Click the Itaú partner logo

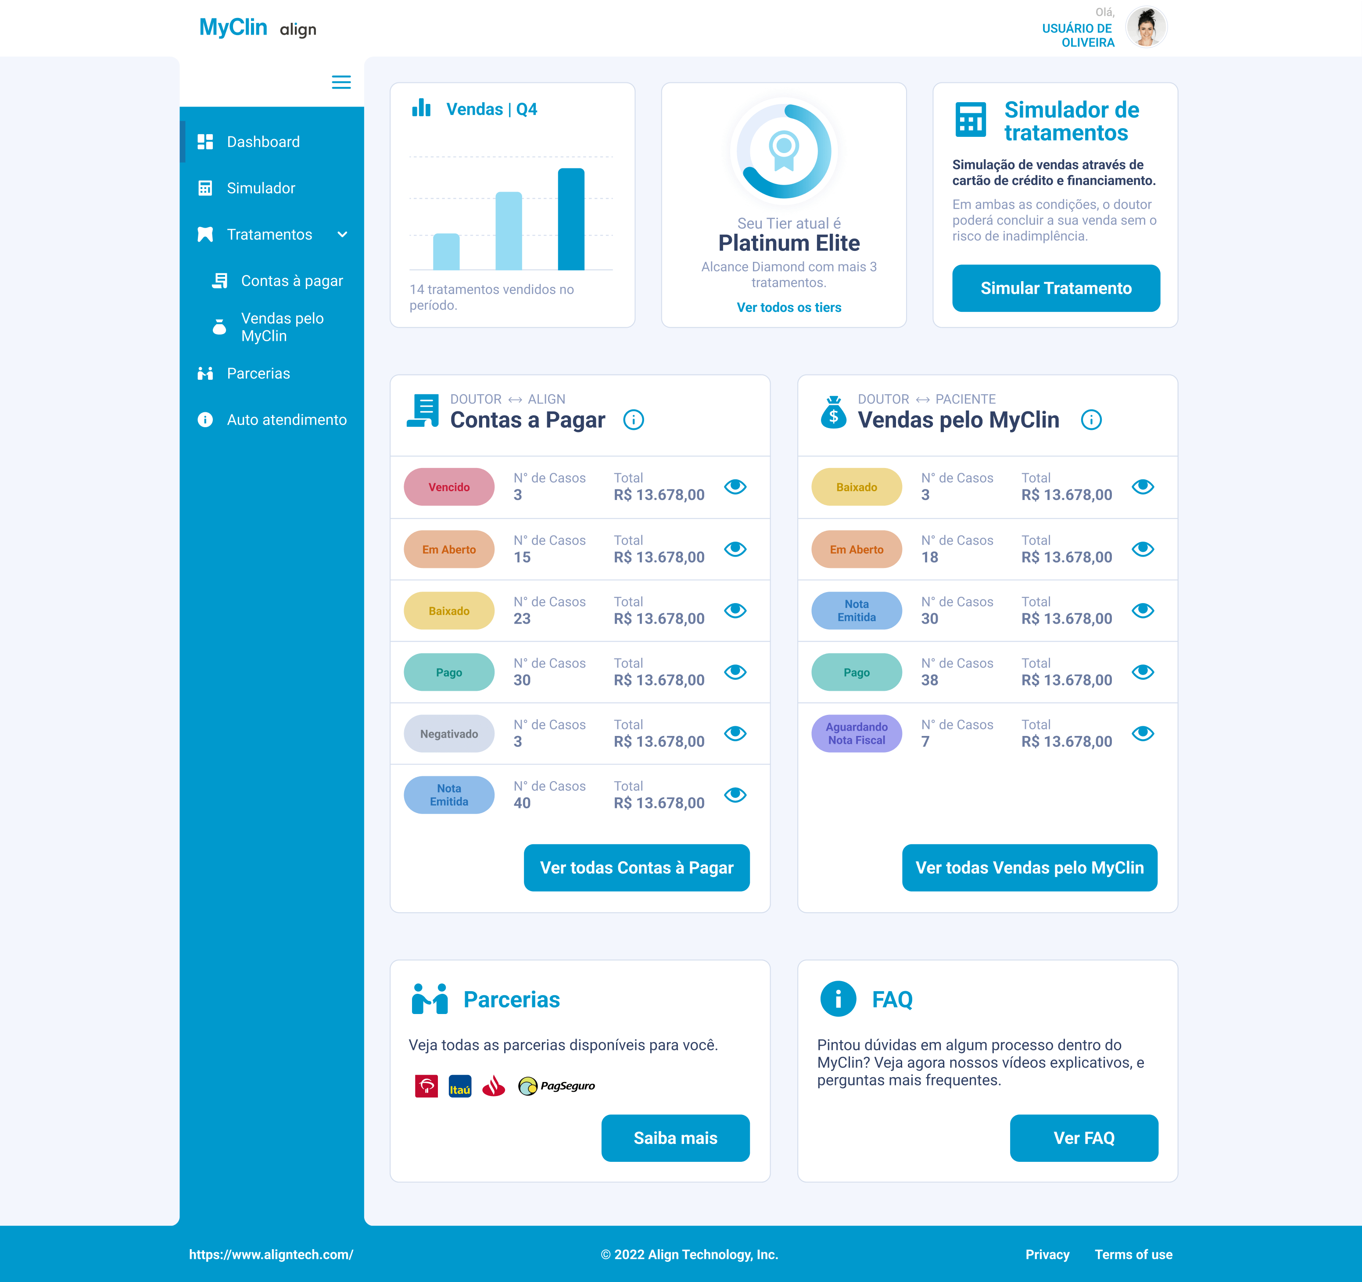pyautogui.click(x=460, y=1086)
